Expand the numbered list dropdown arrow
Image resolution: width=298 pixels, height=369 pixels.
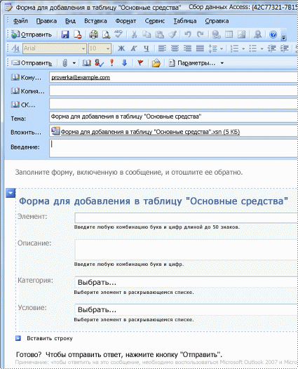pyautogui.click(x=243, y=48)
